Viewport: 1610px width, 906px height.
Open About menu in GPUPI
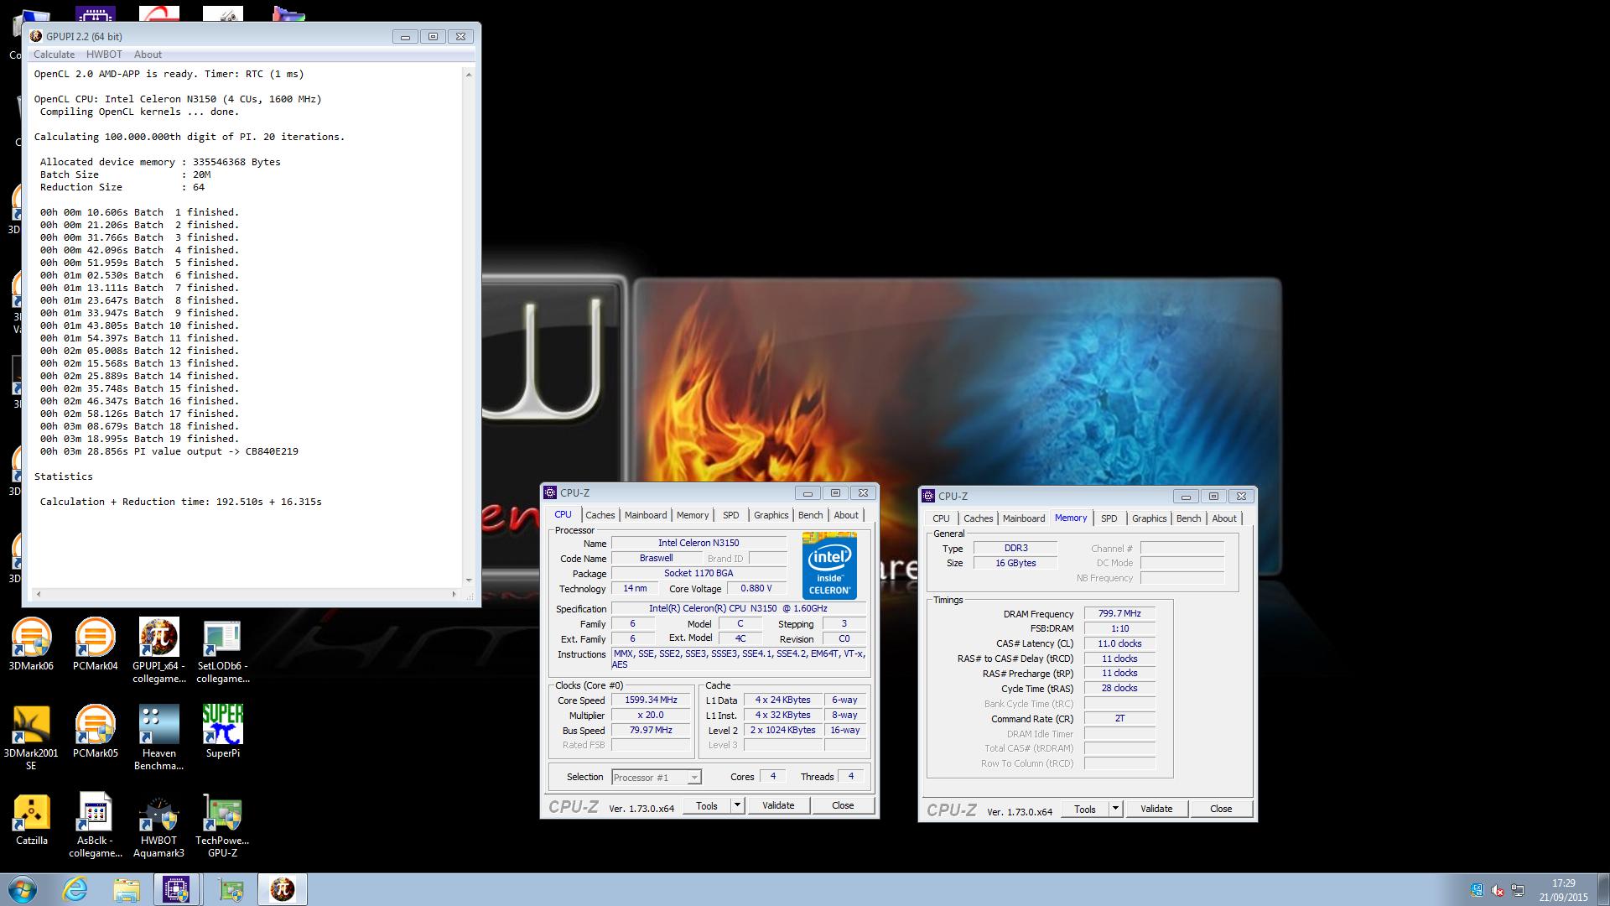[x=148, y=55]
